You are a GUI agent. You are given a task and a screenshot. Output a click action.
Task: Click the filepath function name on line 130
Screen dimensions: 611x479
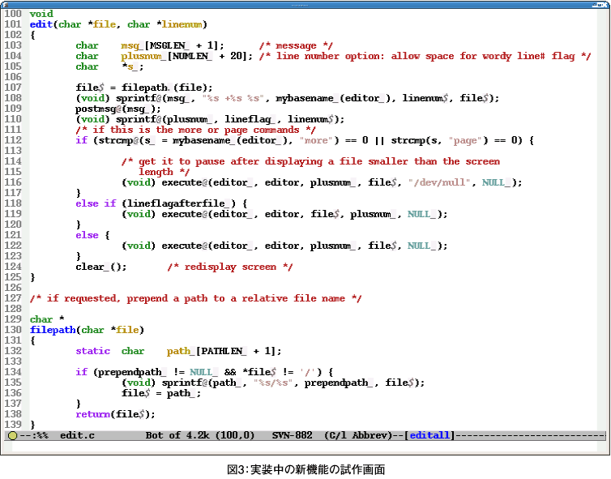pos(53,330)
